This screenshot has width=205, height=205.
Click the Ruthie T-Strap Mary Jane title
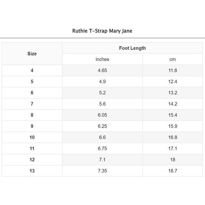point(102,31)
